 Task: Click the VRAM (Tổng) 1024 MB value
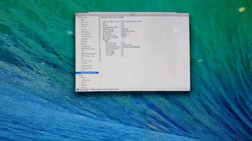(x=124, y=29)
